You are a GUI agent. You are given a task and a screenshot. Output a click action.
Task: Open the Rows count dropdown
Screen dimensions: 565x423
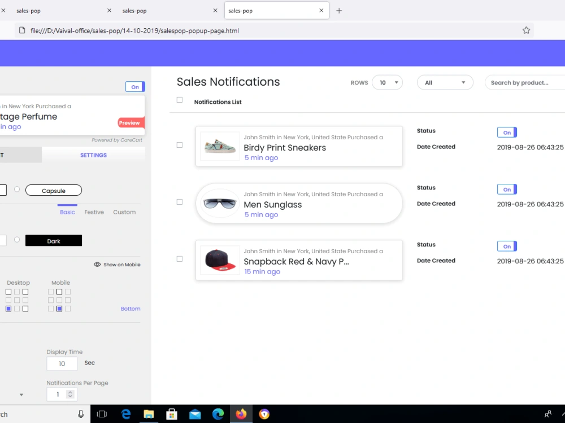(387, 82)
